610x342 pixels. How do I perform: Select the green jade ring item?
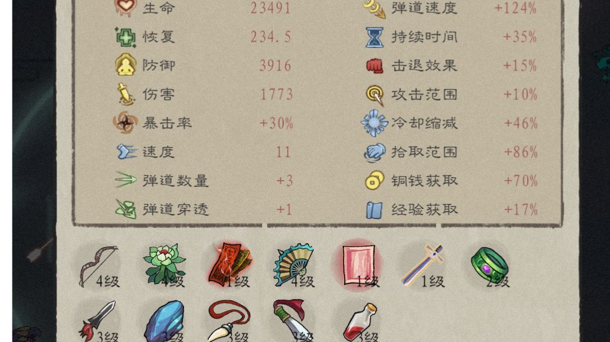tap(489, 265)
